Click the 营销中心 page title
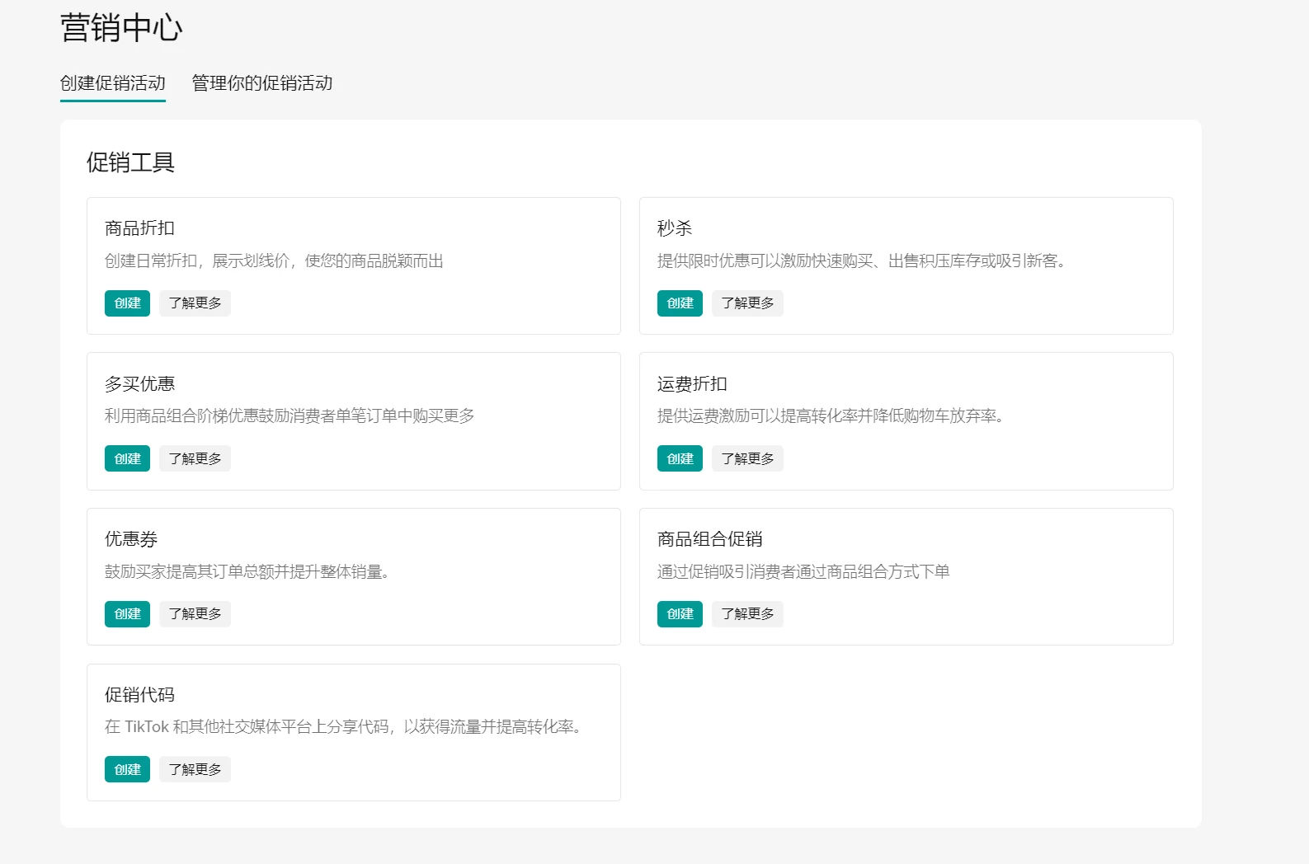The width and height of the screenshot is (1309, 864). (x=121, y=28)
